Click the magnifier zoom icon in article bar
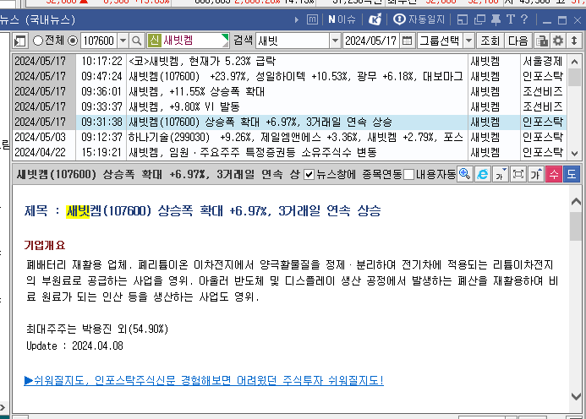This screenshot has height=419, width=586. [x=464, y=174]
